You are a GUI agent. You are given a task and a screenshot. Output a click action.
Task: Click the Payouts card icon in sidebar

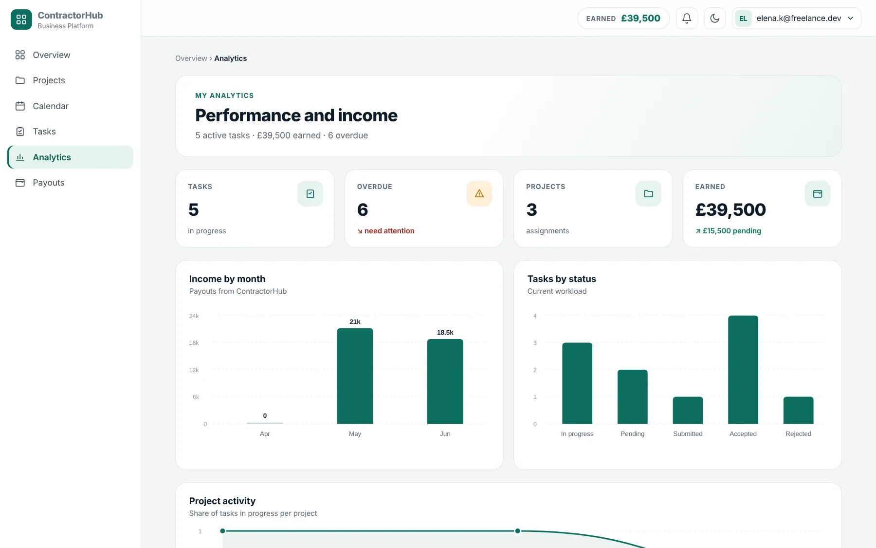(x=20, y=183)
